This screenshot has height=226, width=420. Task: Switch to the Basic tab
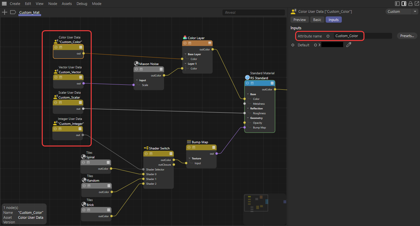click(317, 20)
